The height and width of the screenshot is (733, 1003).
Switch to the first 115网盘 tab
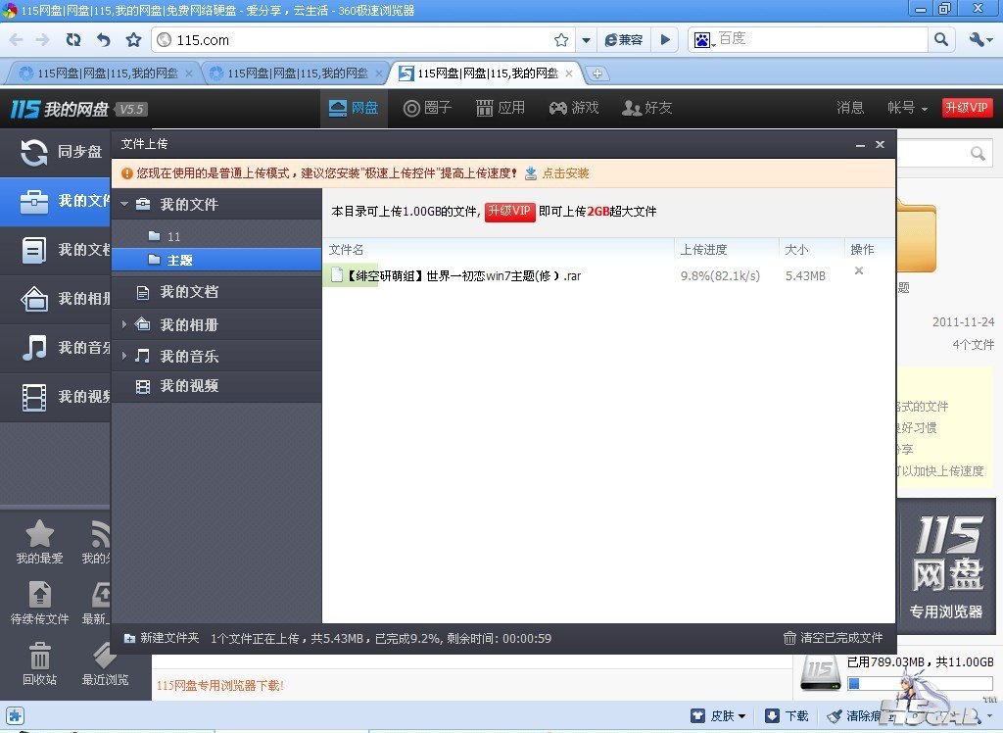(x=102, y=73)
